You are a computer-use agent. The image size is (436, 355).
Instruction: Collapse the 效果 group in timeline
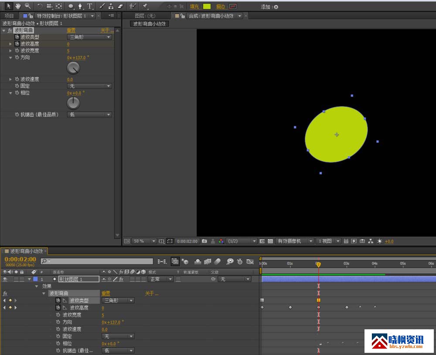click(x=37, y=286)
